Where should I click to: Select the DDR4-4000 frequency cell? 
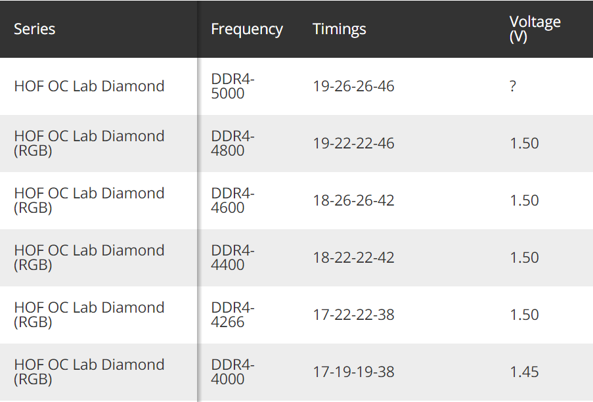[232, 372]
